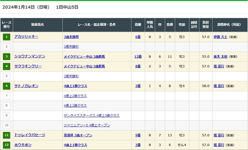Open race 5 link 3歳未勝利
248x150 pixels.
pyautogui.click(x=71, y=76)
